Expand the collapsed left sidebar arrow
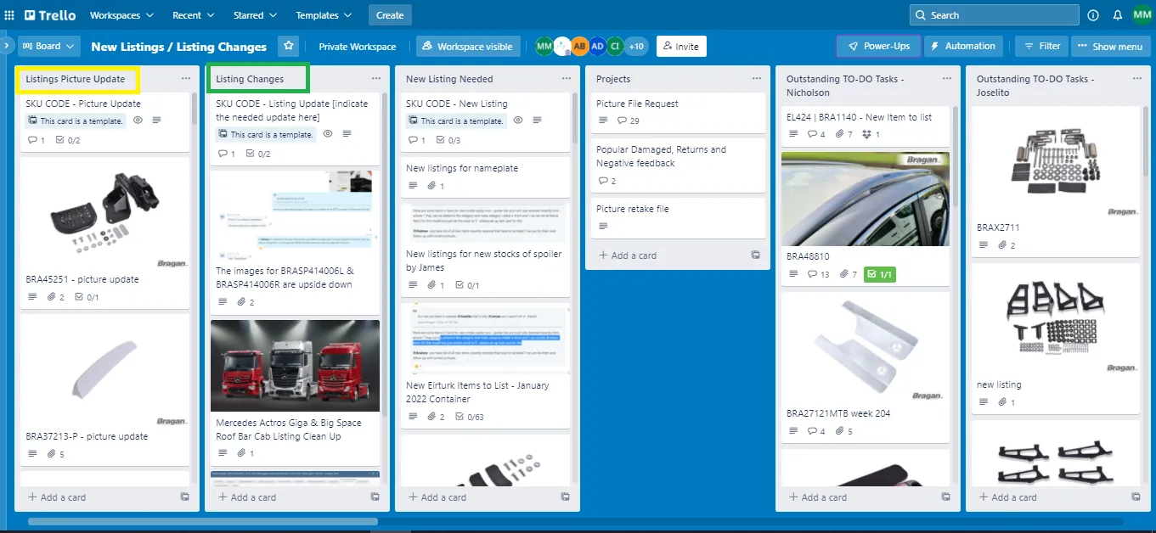The image size is (1156, 533). 7,44
